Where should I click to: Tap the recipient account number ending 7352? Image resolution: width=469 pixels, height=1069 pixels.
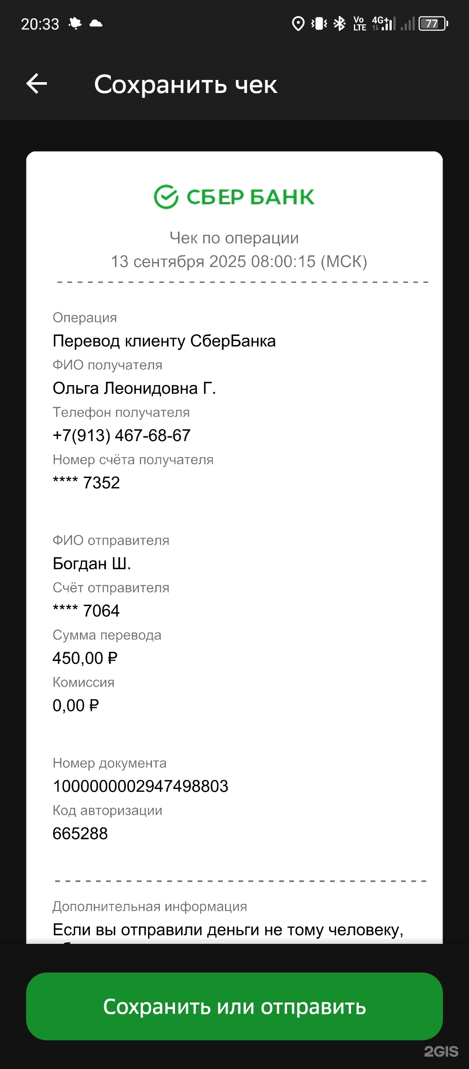tap(86, 483)
